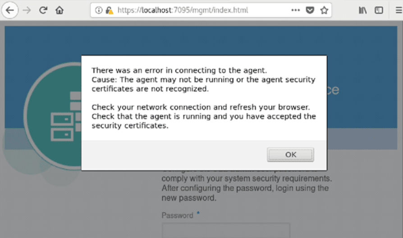The image size is (403, 238).
Task: Open the page actions three-dot menu
Action: tap(295, 10)
